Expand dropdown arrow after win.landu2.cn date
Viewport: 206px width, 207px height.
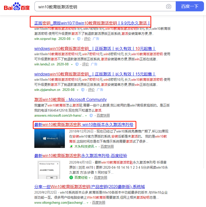tap(72, 64)
